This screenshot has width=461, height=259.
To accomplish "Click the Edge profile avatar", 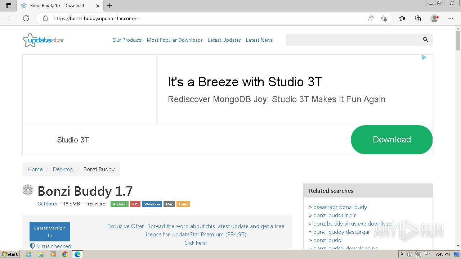I will 434,18.
